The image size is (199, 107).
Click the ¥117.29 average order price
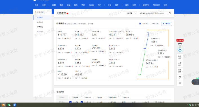62,74
